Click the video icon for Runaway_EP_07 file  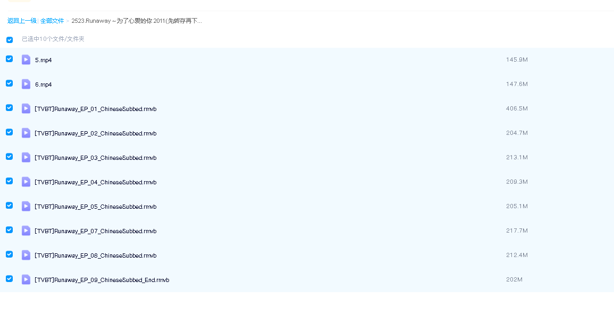click(26, 230)
